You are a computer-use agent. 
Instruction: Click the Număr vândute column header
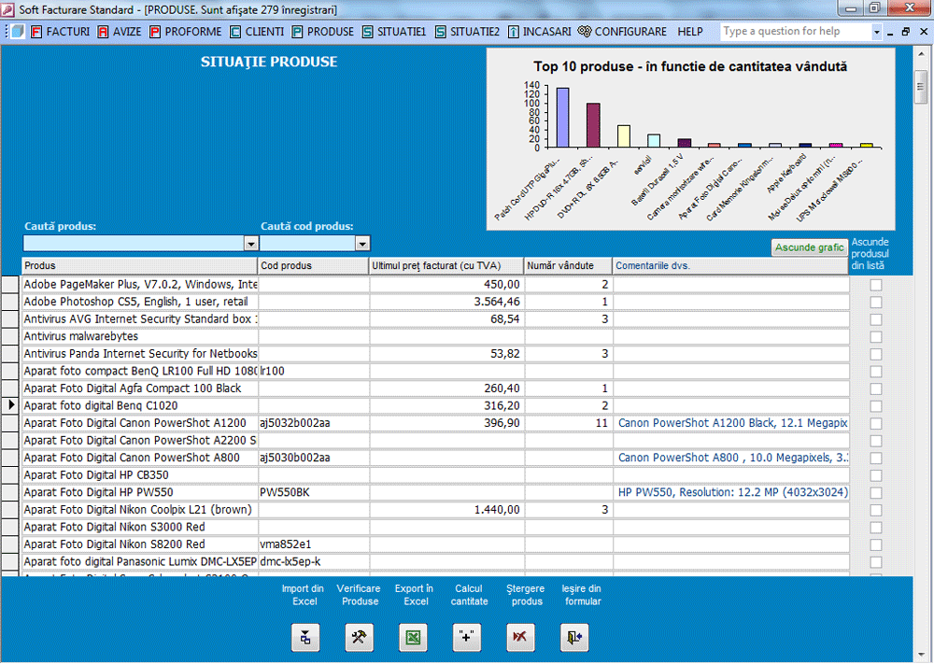pyautogui.click(x=568, y=265)
